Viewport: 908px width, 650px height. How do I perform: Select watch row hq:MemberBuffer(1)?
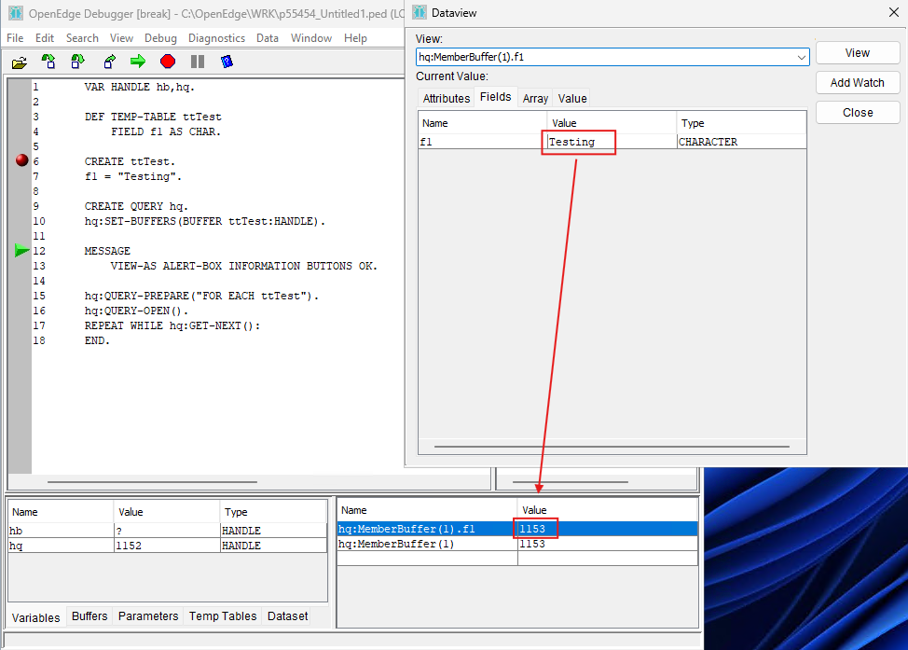tap(517, 544)
